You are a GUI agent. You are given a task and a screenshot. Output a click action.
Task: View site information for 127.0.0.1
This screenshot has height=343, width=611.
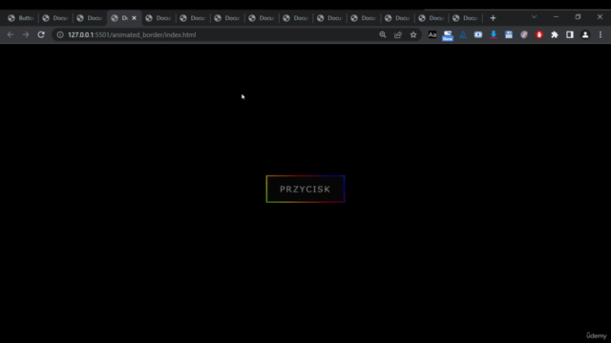(x=60, y=34)
